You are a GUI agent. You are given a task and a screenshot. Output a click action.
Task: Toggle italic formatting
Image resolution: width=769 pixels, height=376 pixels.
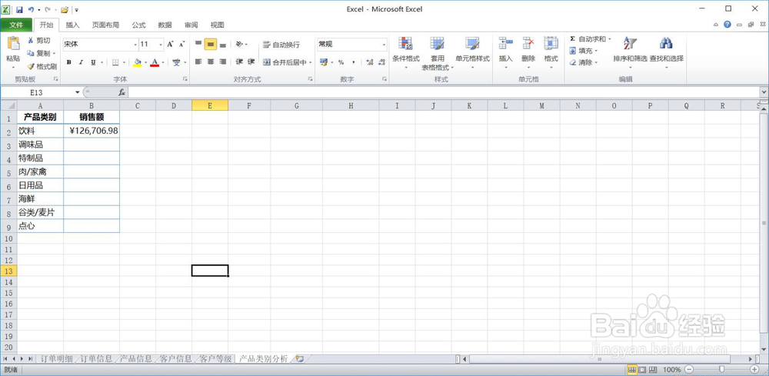click(x=81, y=62)
